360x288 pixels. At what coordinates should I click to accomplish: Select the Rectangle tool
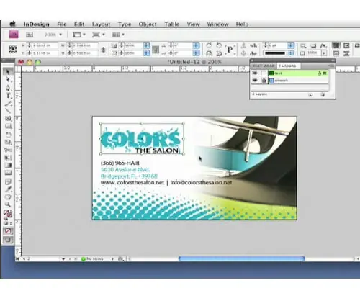coord(8,126)
